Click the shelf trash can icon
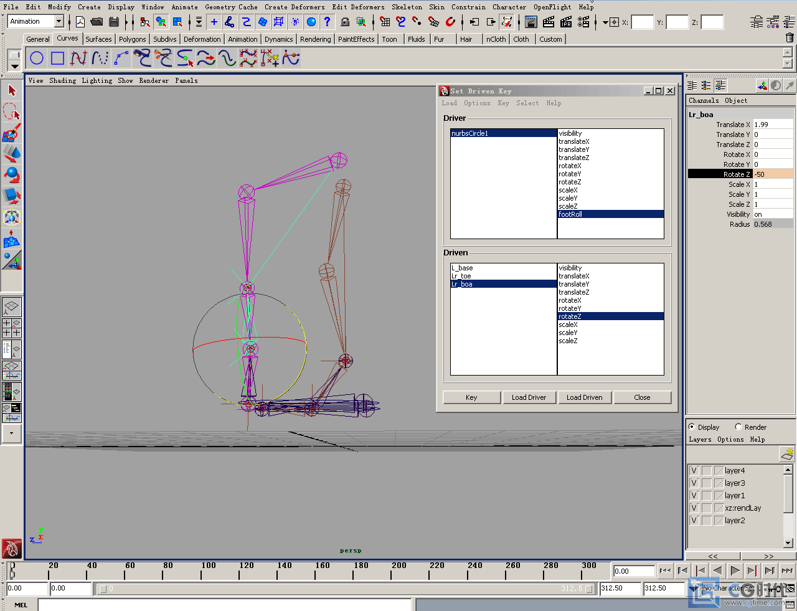 tap(790, 38)
